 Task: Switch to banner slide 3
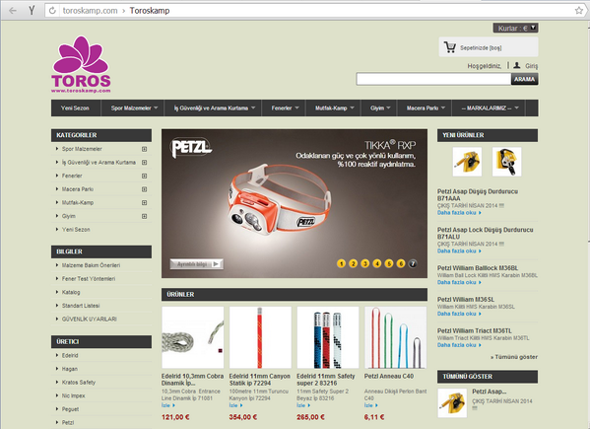click(x=365, y=263)
